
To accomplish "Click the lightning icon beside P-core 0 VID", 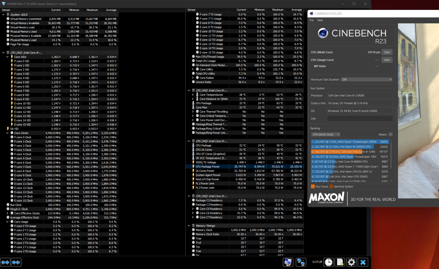I will pyautogui.click(x=12, y=61).
